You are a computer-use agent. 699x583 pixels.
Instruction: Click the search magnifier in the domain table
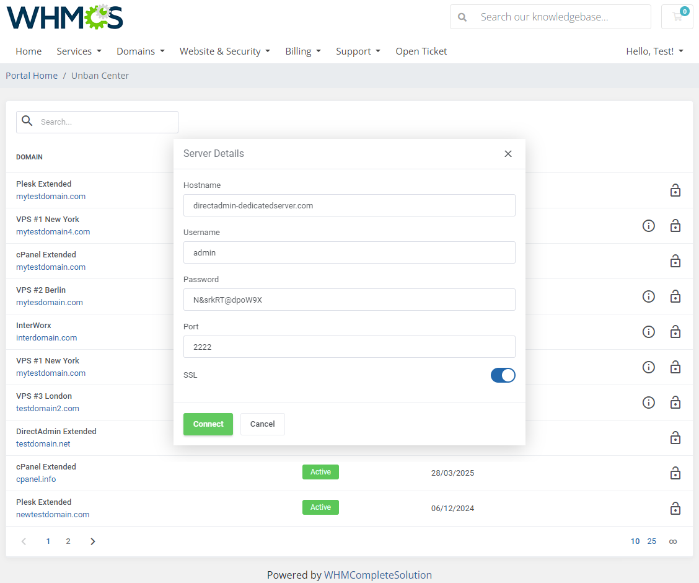click(x=27, y=122)
